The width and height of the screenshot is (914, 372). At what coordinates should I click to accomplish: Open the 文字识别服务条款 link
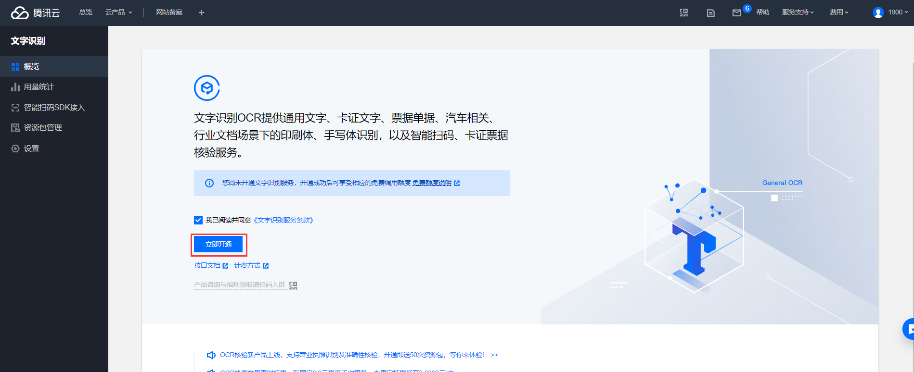coord(283,220)
